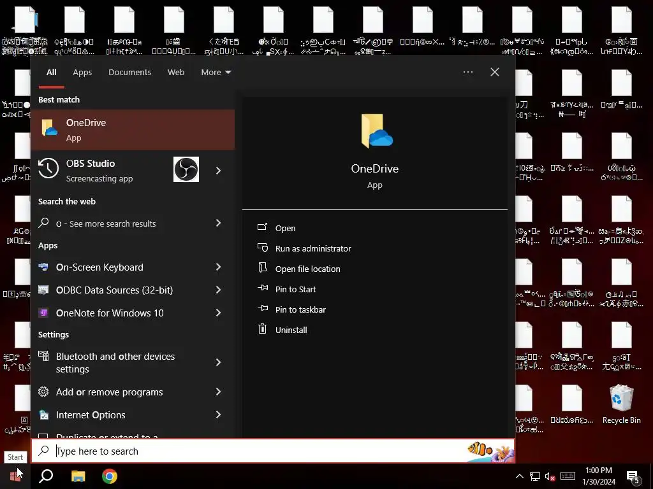Click the ODBC Data Sources app icon

pyautogui.click(x=43, y=290)
